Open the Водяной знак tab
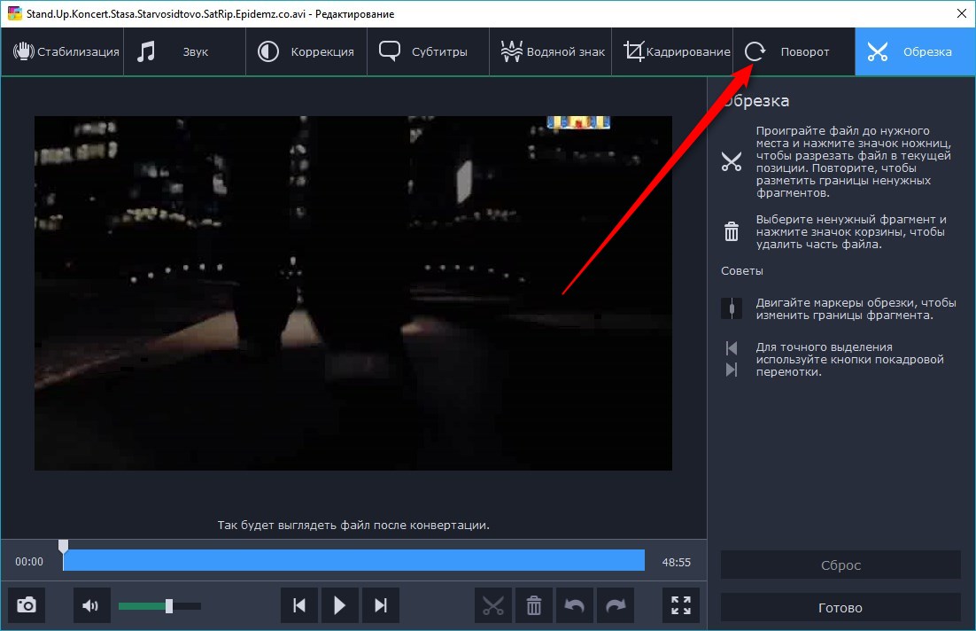This screenshot has width=976, height=631. point(551,51)
